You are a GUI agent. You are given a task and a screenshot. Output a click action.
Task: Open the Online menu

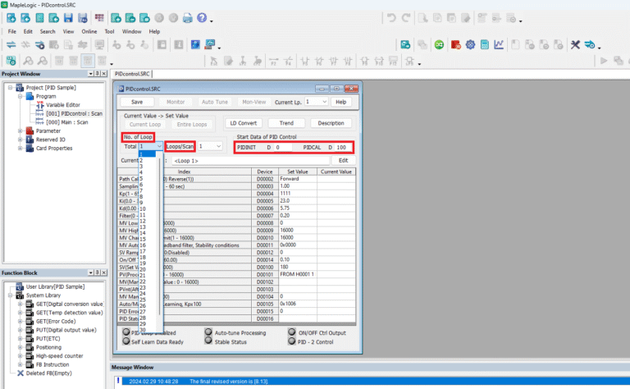pos(89,31)
